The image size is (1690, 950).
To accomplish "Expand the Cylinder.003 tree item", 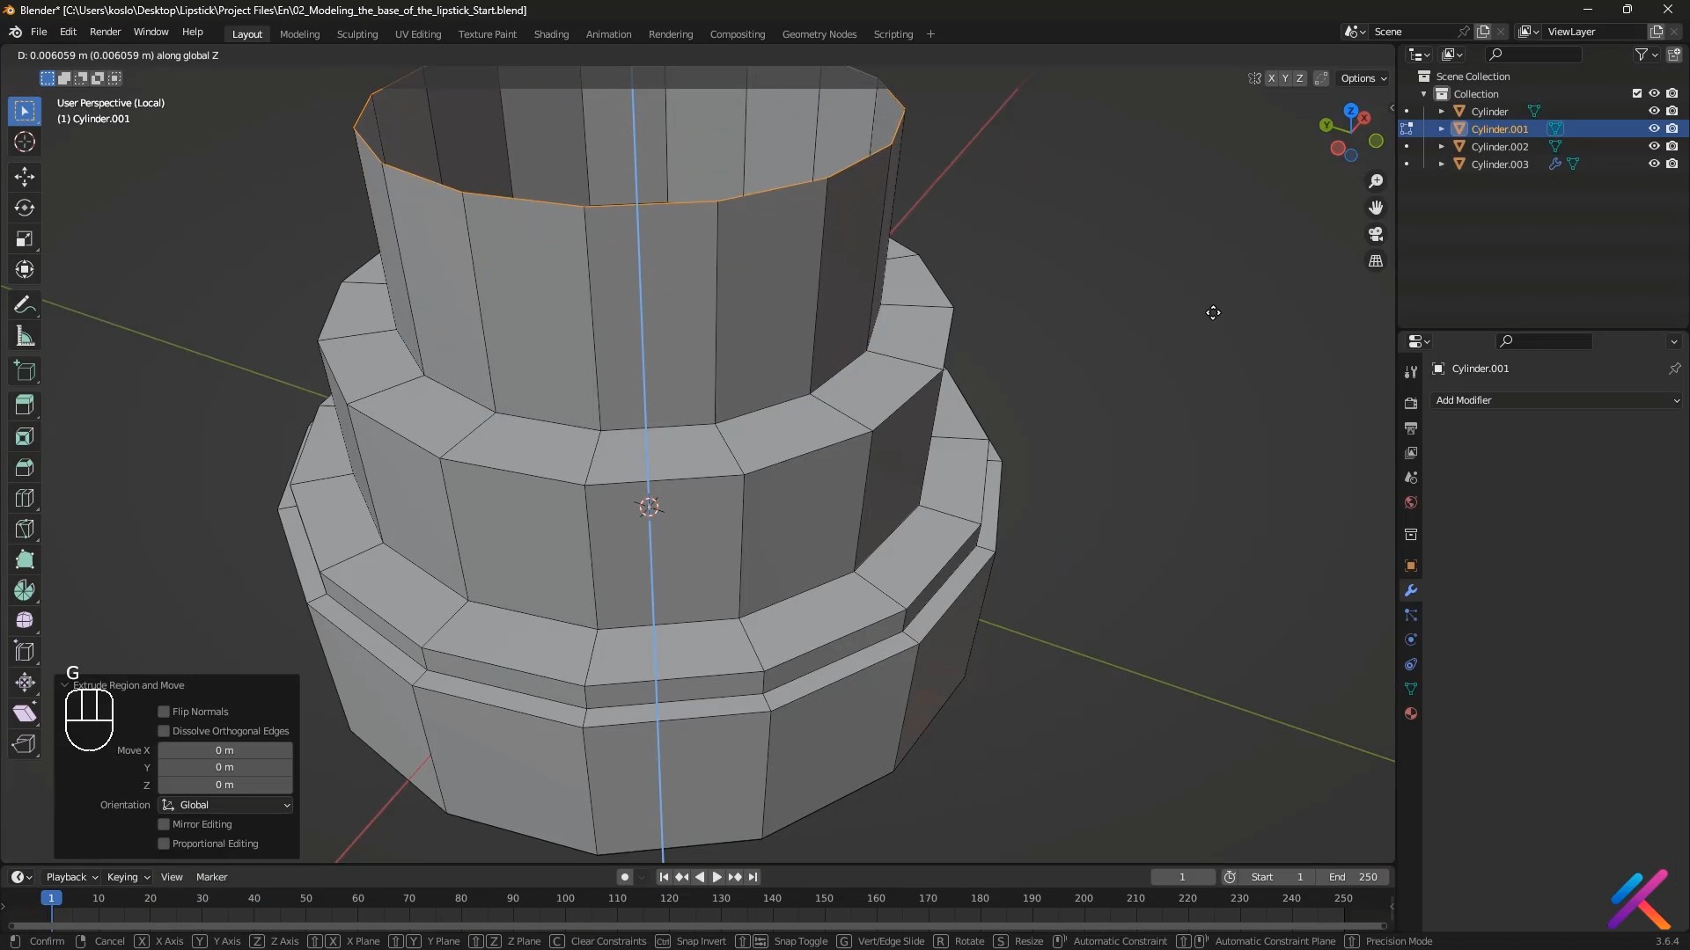I will tap(1441, 164).
